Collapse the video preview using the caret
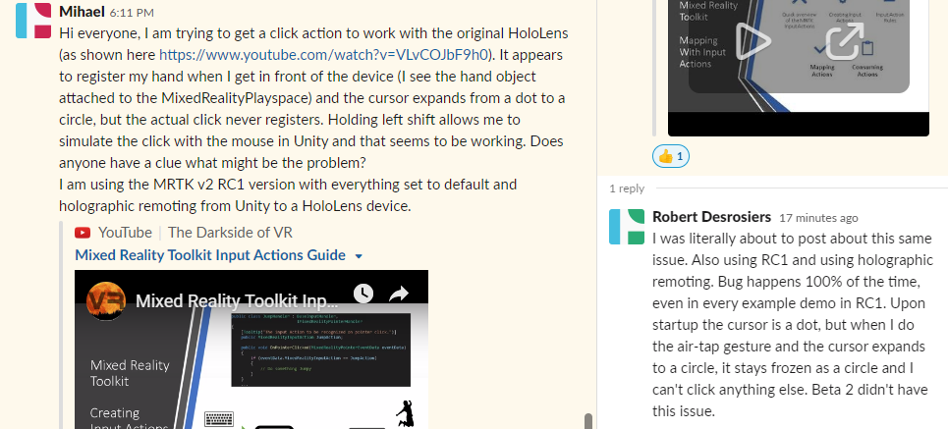This screenshot has width=948, height=429. pyautogui.click(x=359, y=256)
